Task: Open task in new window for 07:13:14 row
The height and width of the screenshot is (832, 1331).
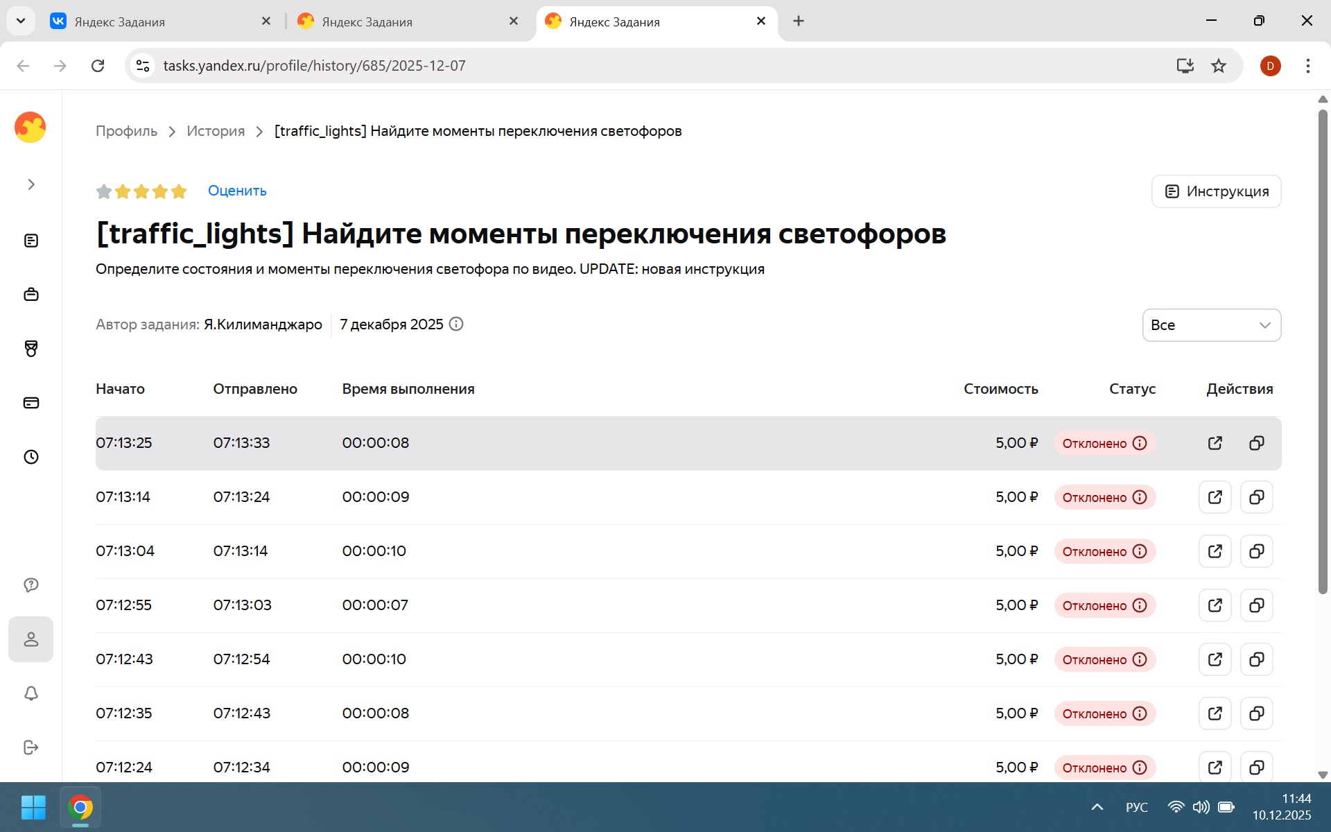Action: (1215, 497)
